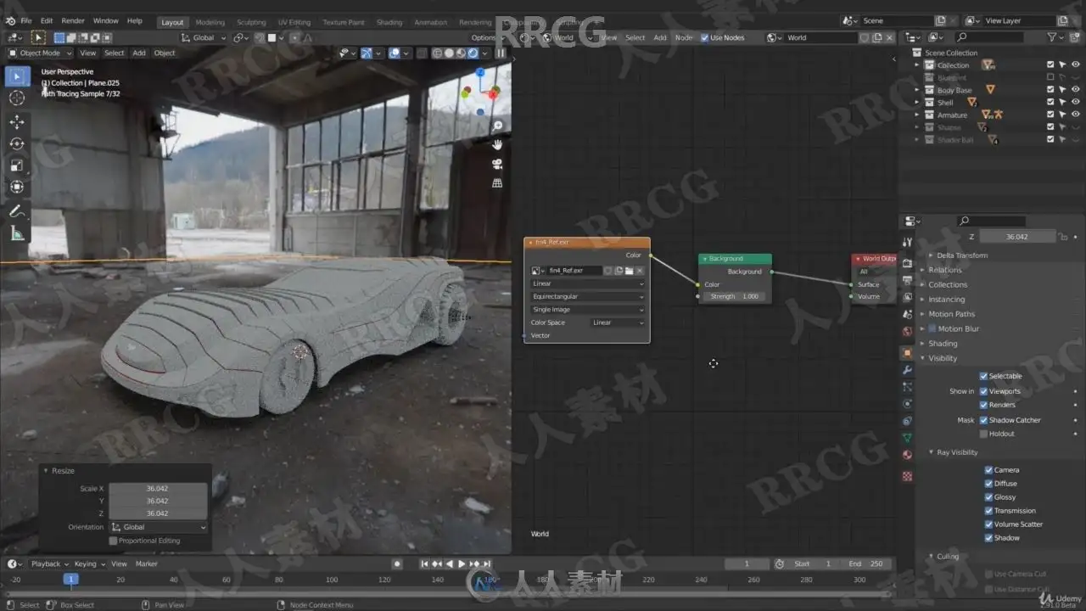This screenshot has height=611, width=1086.
Task: Select the Move tool in viewport toolbar
Action: pyautogui.click(x=17, y=122)
